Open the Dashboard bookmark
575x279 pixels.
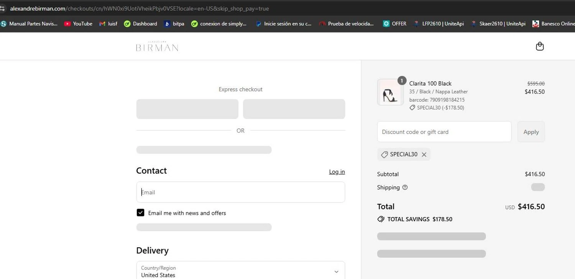pos(140,24)
